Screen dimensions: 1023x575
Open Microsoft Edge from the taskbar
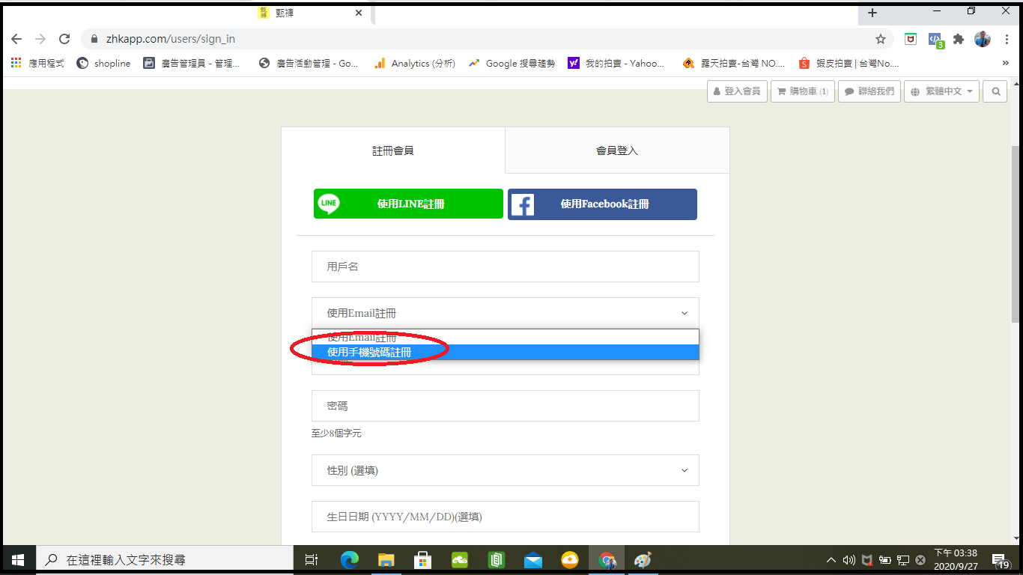coord(349,559)
